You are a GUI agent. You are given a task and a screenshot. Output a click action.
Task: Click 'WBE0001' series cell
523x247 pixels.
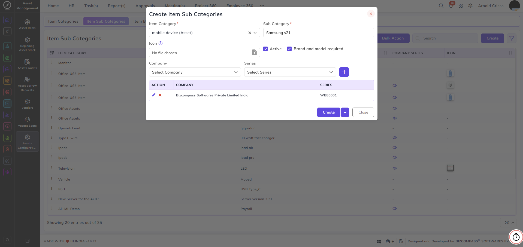point(328,95)
